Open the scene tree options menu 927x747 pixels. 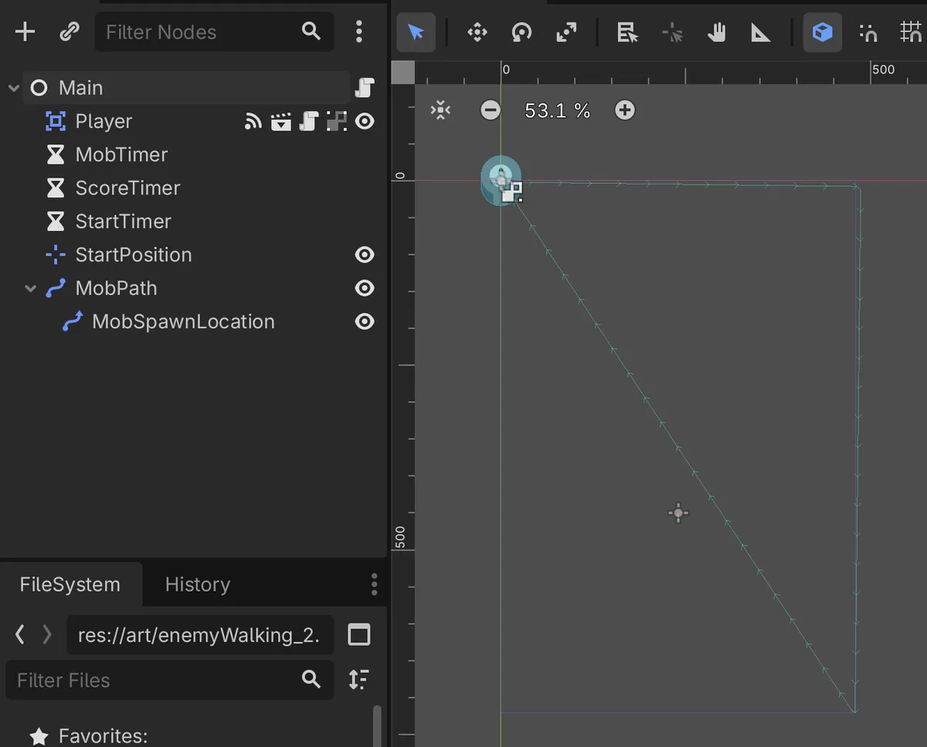point(358,32)
